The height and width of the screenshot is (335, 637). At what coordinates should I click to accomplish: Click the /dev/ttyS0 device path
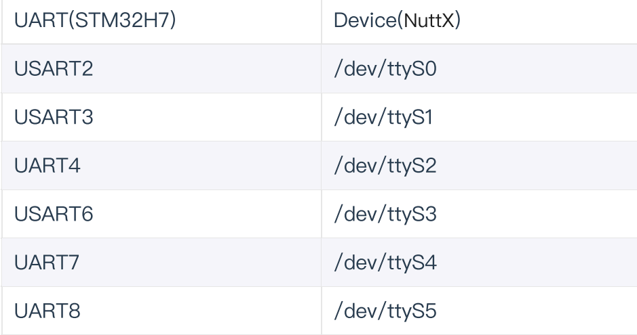pos(383,69)
